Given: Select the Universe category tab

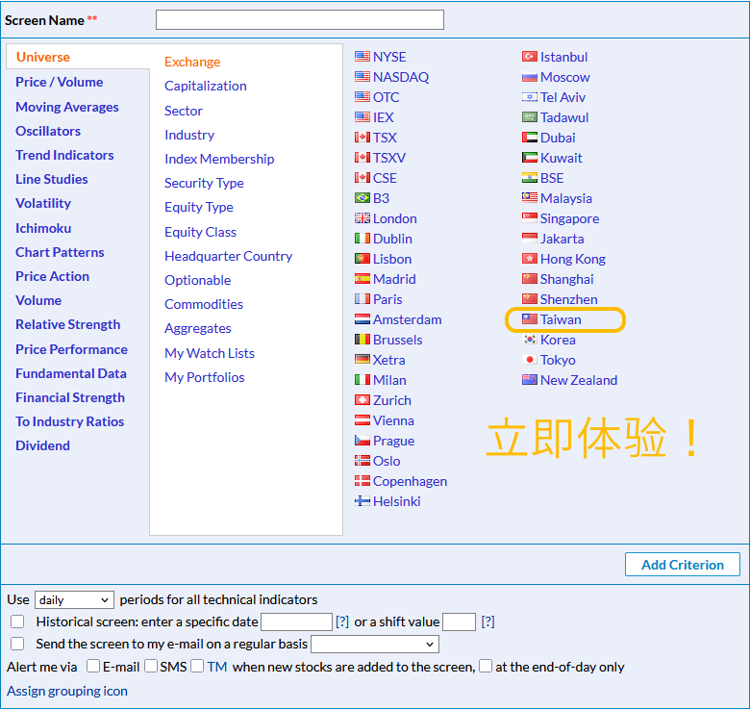Looking at the screenshot, I should point(43,57).
